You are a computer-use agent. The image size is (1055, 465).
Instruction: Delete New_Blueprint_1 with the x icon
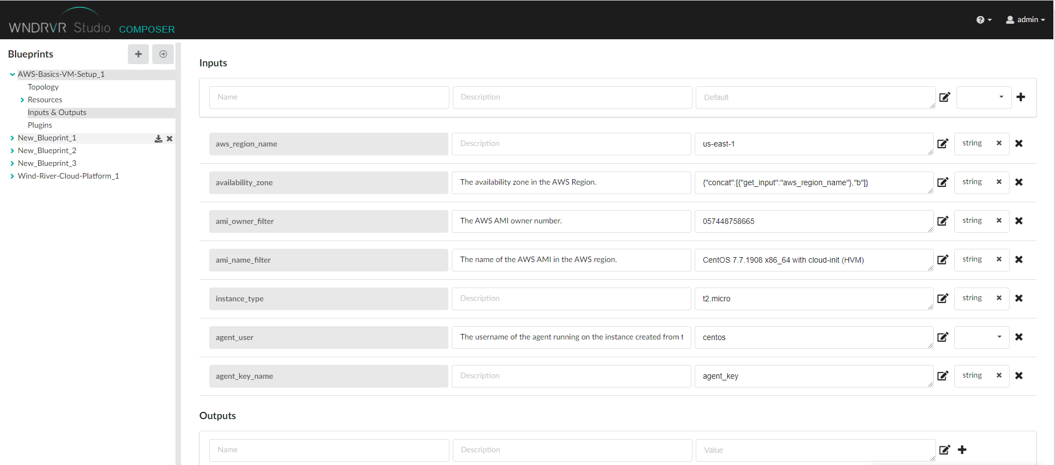169,139
